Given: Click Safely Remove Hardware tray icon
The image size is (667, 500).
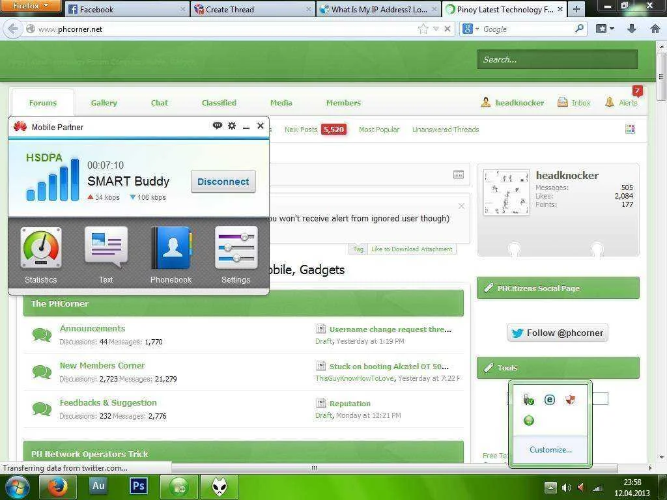Looking at the screenshot, I should [x=528, y=400].
